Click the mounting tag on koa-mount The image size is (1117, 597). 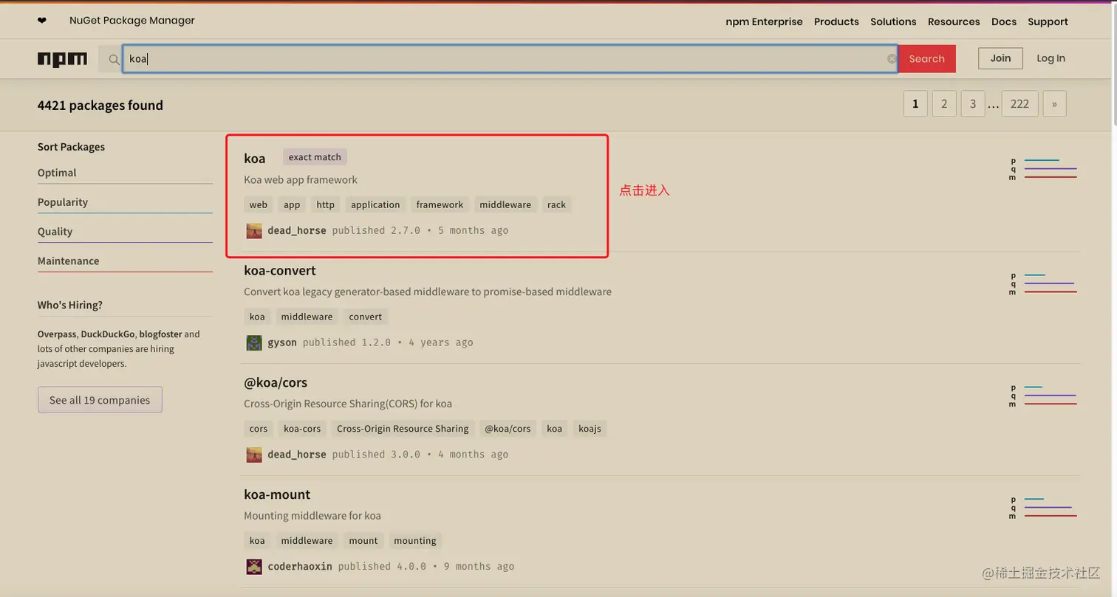(x=415, y=540)
